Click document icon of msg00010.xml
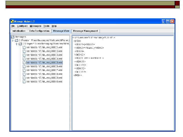Screen dimensions: 183x137 click(24, 81)
